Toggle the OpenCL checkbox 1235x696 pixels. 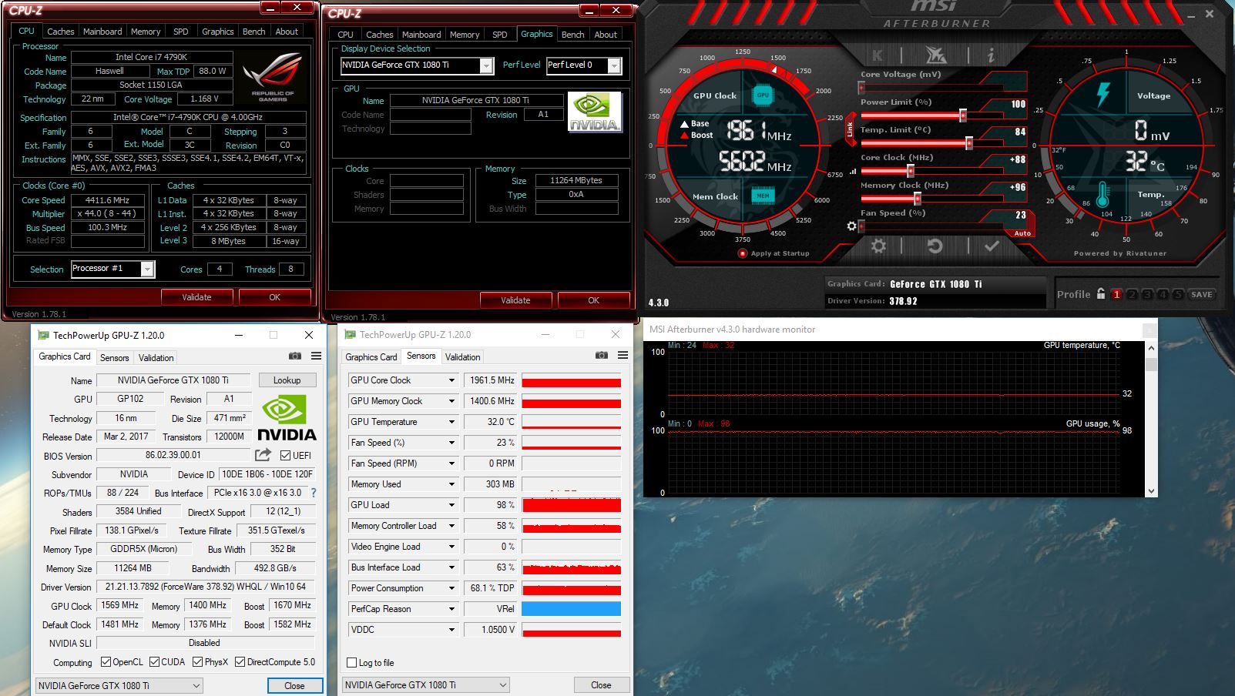[x=106, y=661]
